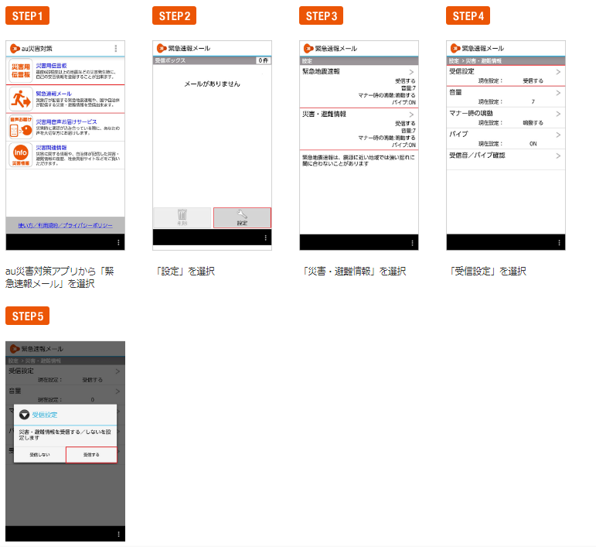Click 設定 header bar in Step 3
This screenshot has width=596, height=547.
tap(359, 61)
